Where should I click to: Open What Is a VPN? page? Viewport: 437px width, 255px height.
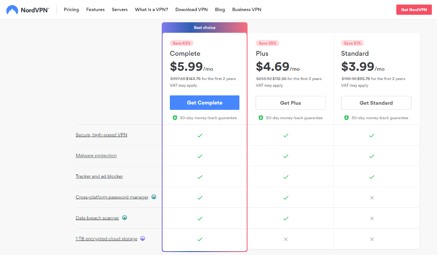(x=151, y=9)
